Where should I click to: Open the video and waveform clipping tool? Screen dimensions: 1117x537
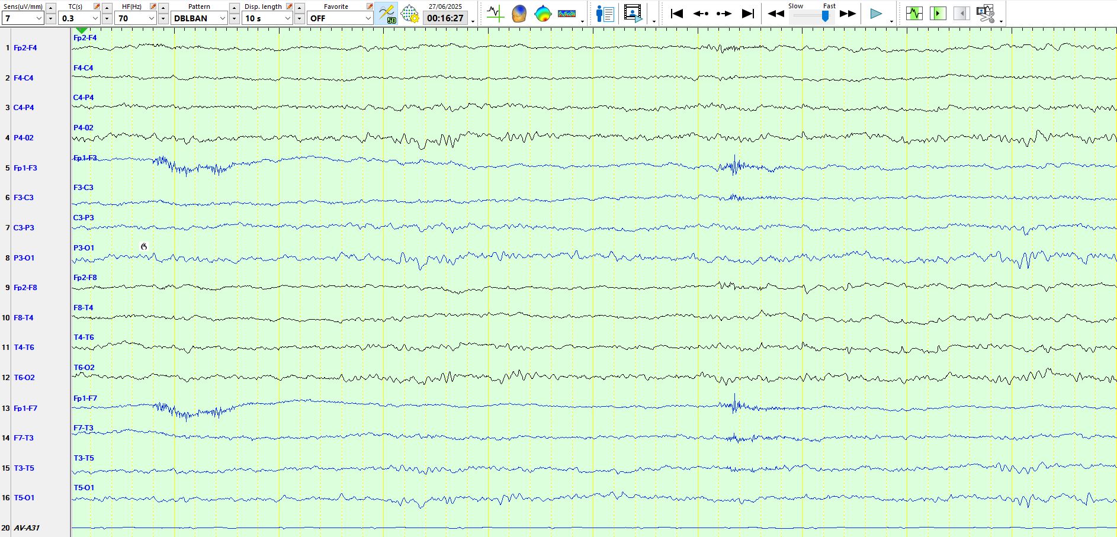986,14
